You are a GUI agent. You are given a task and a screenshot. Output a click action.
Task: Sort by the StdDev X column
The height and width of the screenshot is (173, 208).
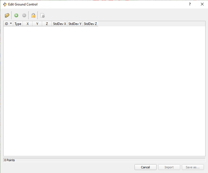[59, 24]
